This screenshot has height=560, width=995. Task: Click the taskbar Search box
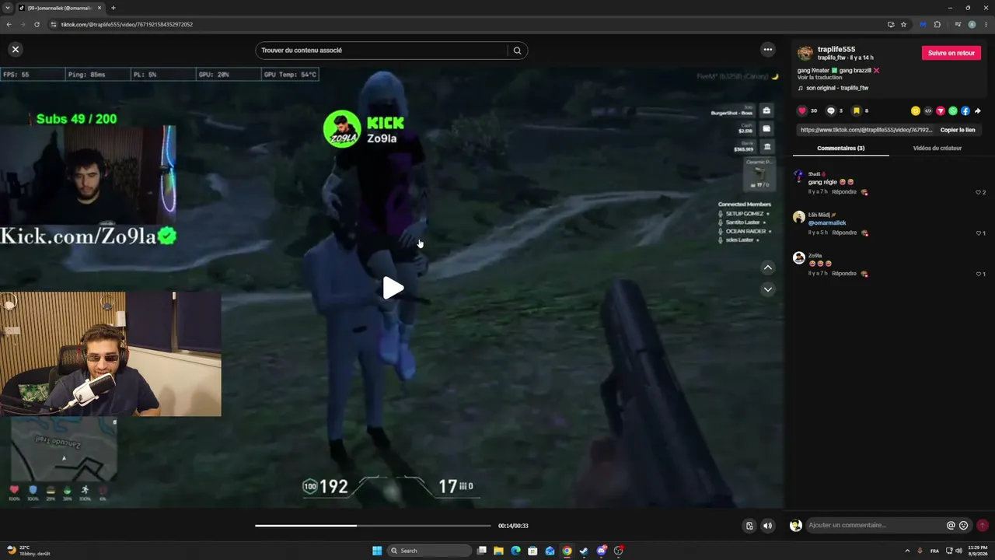(x=429, y=551)
